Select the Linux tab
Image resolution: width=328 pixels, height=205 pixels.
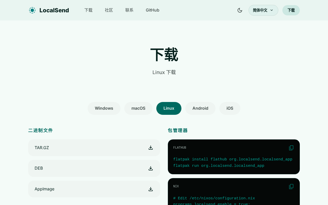pos(169,108)
